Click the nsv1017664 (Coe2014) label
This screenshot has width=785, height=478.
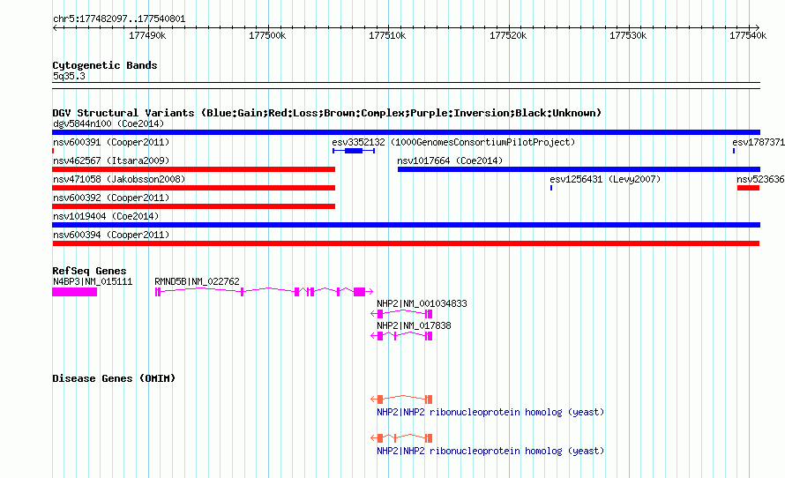coord(450,161)
